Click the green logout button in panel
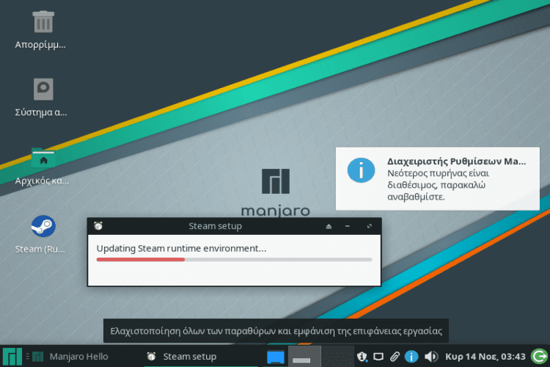Screen dimensions: 550x367 click(540, 357)
